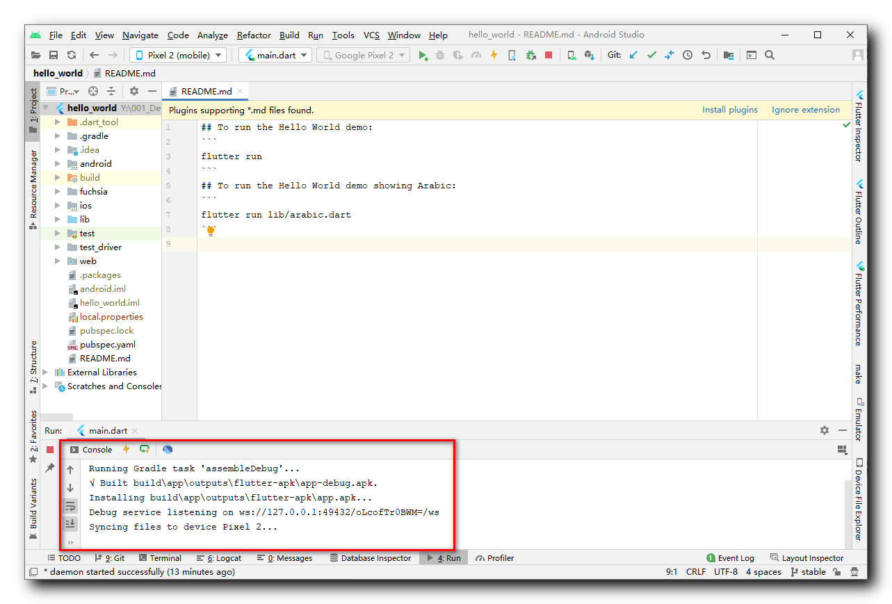The image size is (892, 604).
Task: Commit changes using the green checkmark icon
Action: pos(651,55)
